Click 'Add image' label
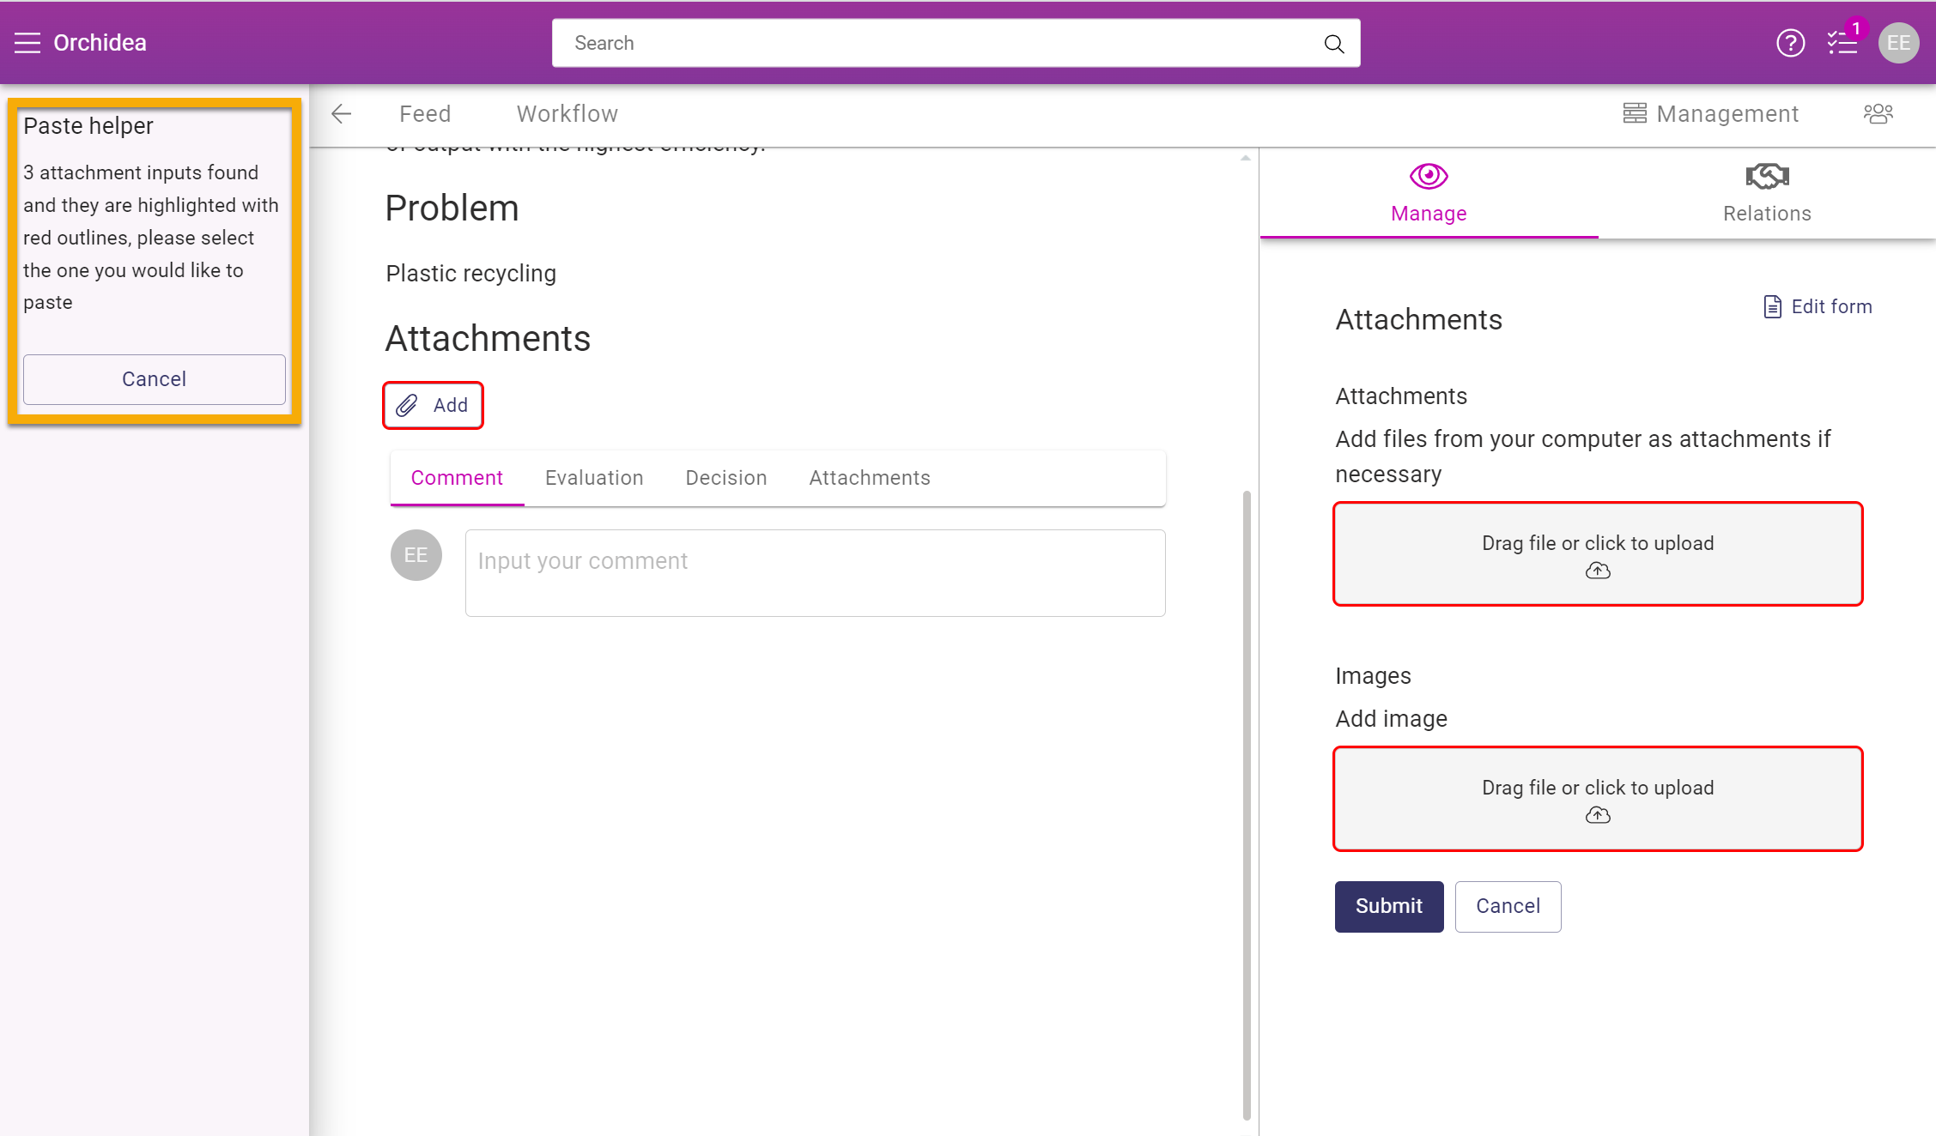Screen dimensions: 1936x1136 click(x=1391, y=719)
